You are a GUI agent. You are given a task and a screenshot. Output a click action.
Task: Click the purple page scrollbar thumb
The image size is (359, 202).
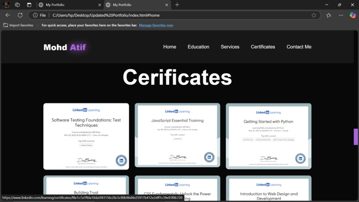coord(355,136)
